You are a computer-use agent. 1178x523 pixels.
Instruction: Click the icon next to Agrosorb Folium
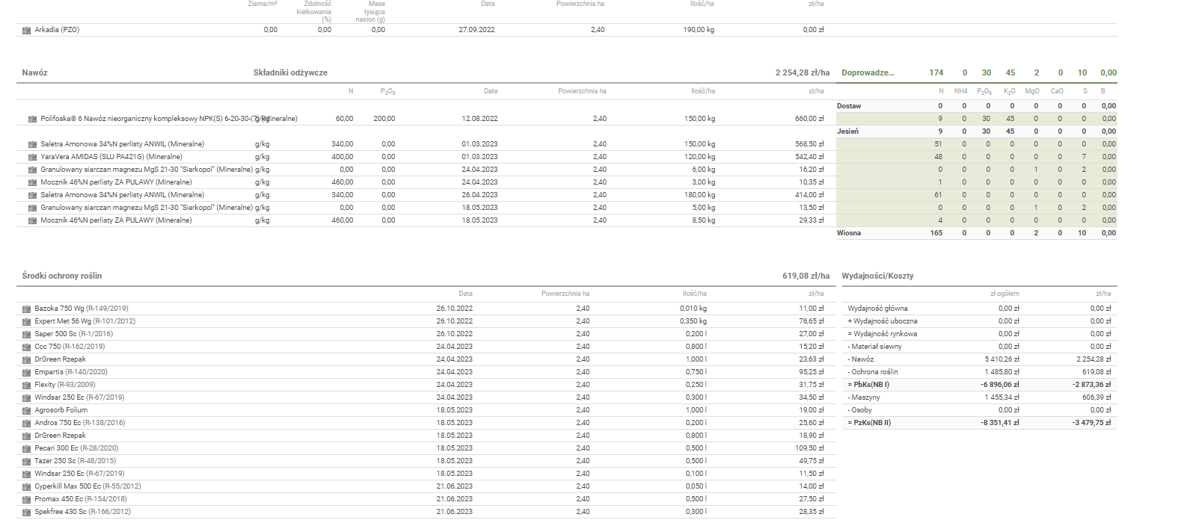click(x=27, y=410)
